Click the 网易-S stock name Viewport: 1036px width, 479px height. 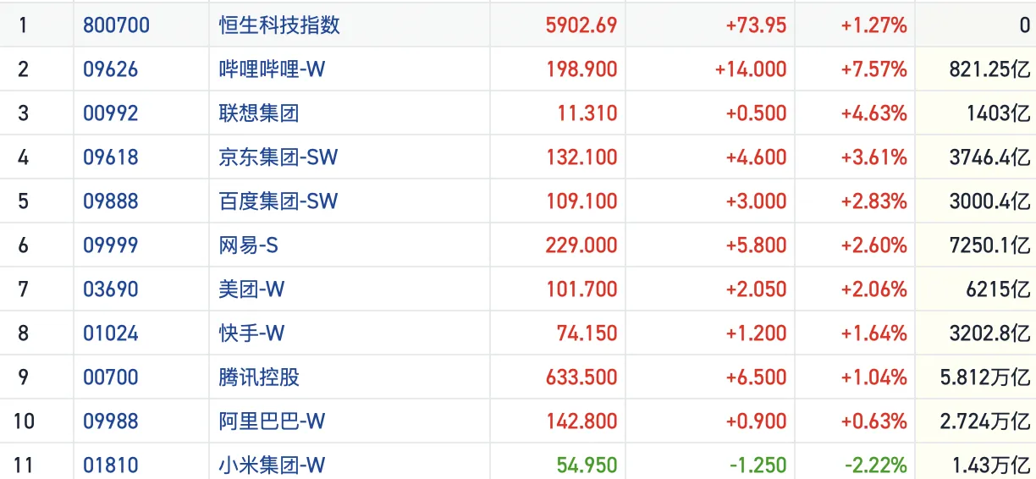click(249, 245)
